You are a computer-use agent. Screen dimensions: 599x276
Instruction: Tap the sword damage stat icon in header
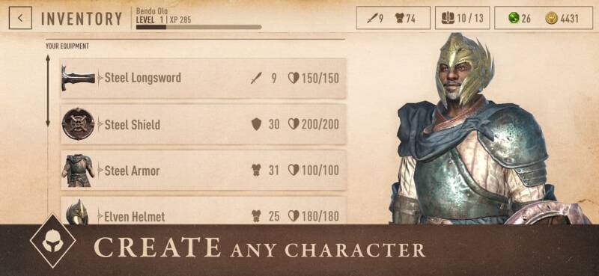point(371,18)
